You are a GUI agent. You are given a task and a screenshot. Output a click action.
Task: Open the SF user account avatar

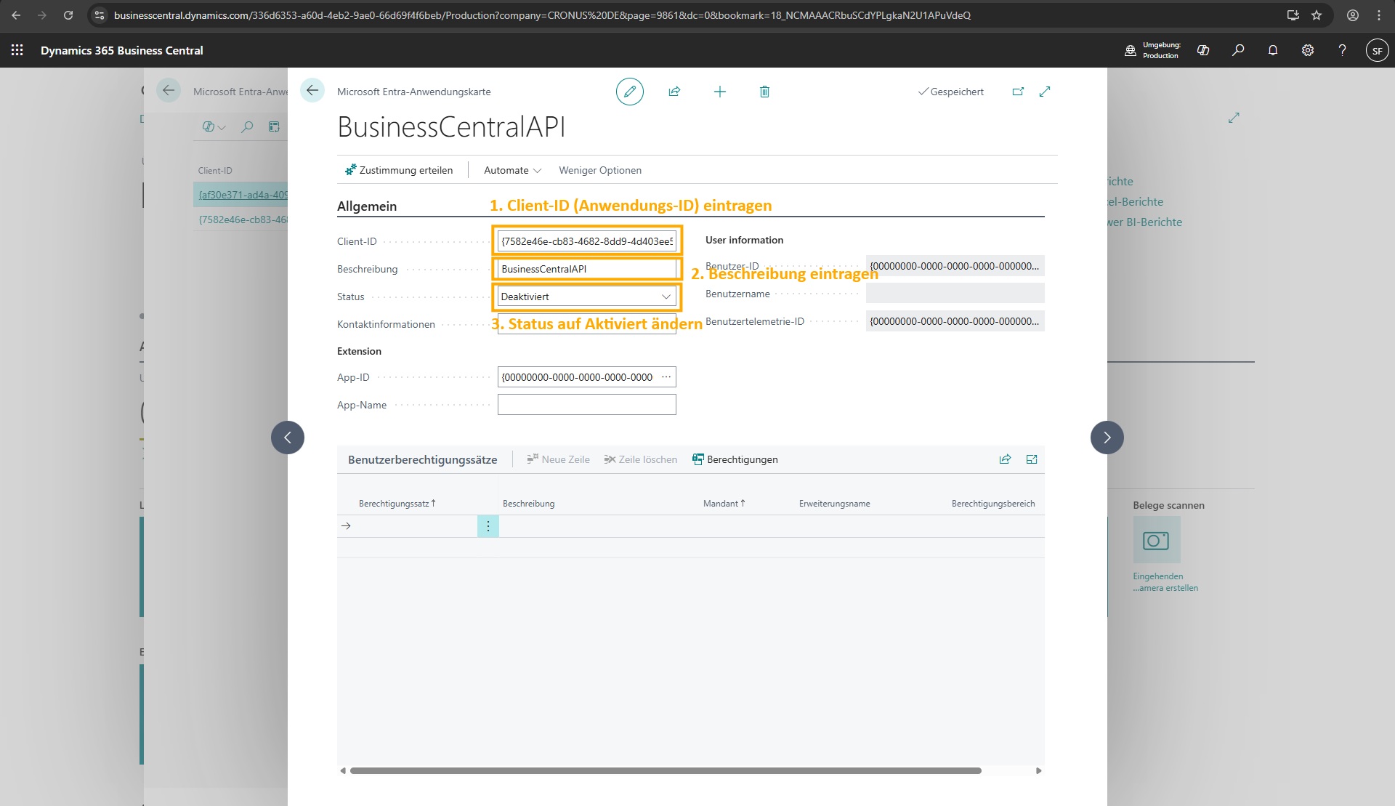click(x=1377, y=50)
